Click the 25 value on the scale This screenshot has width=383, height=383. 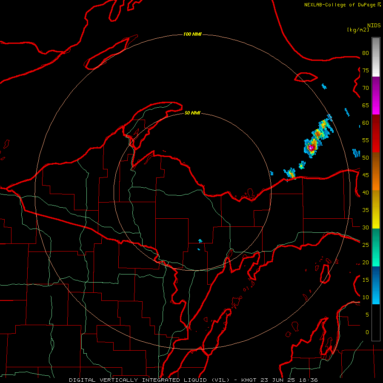click(x=366, y=245)
